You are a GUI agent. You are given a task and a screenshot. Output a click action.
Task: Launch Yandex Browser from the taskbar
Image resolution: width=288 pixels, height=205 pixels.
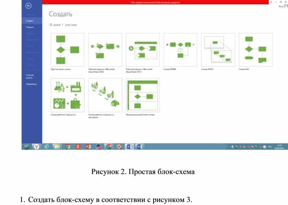point(36,146)
